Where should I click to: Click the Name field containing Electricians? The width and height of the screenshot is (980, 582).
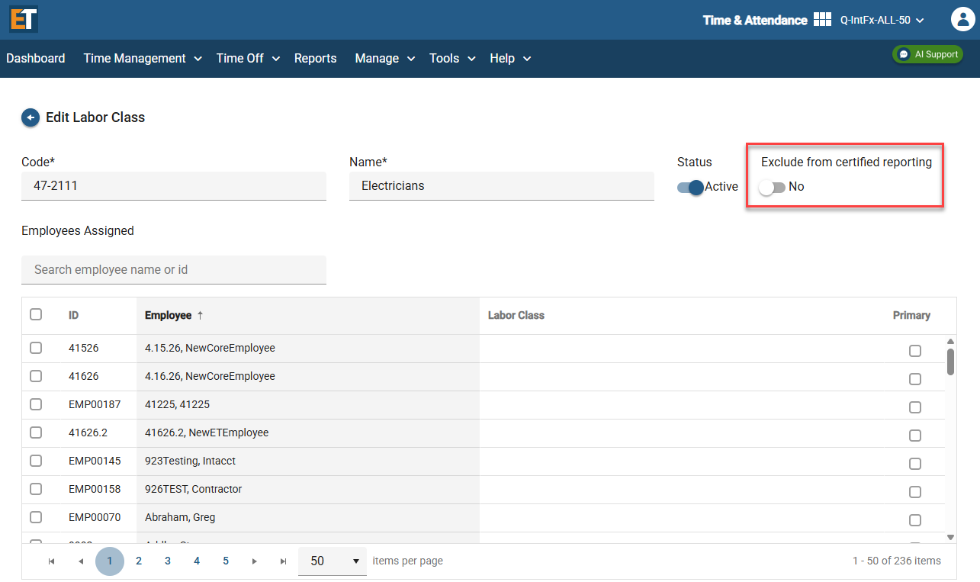coord(502,186)
